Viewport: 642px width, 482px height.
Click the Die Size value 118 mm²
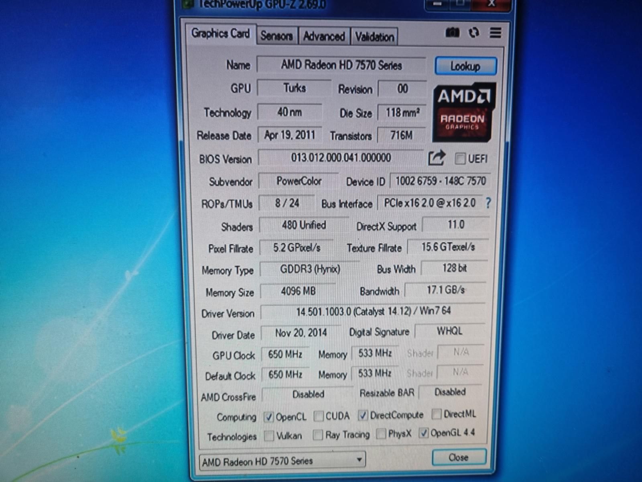[402, 112]
